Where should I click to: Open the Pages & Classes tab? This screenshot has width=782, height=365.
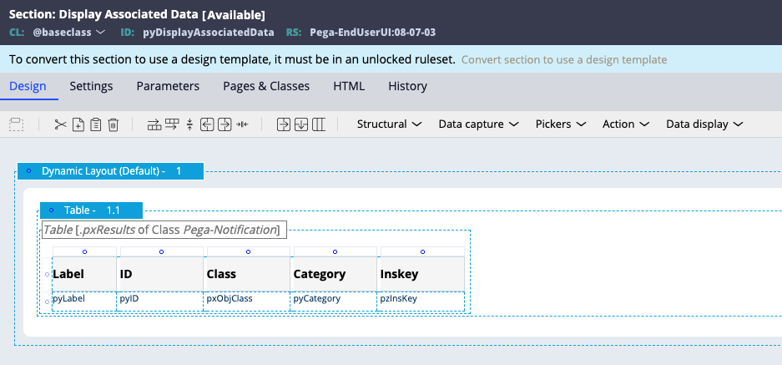click(266, 86)
